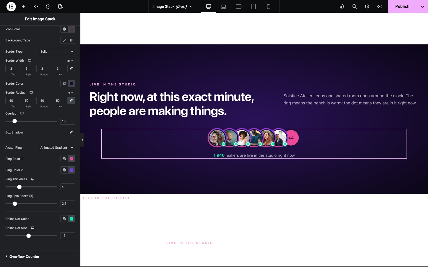The height and width of the screenshot is (267, 428).
Task: Toggle the Border Radius link values icon
Action: [x=71, y=101]
